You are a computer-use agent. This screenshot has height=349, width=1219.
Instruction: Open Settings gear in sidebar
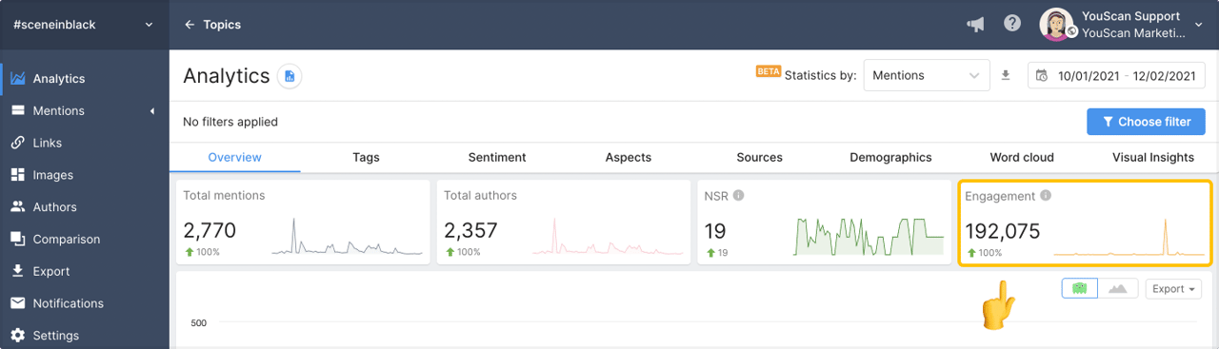(x=17, y=336)
